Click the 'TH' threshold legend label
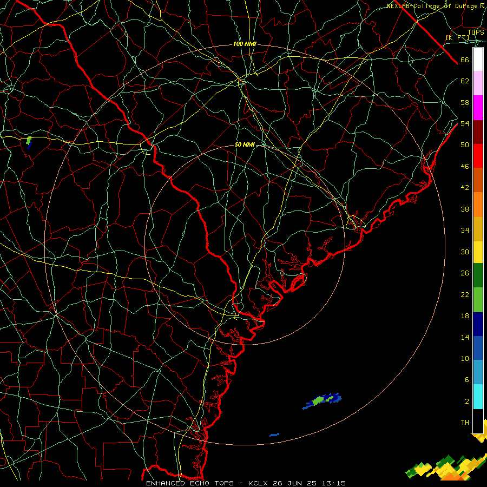Image resolution: width=487 pixels, height=487 pixels. (x=465, y=423)
